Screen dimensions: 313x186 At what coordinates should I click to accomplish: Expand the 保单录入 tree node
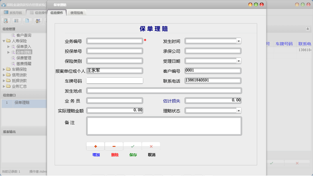click(9, 46)
